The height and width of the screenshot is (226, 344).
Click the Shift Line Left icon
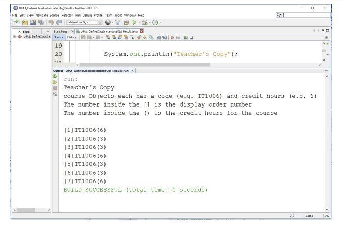[x=159, y=38]
